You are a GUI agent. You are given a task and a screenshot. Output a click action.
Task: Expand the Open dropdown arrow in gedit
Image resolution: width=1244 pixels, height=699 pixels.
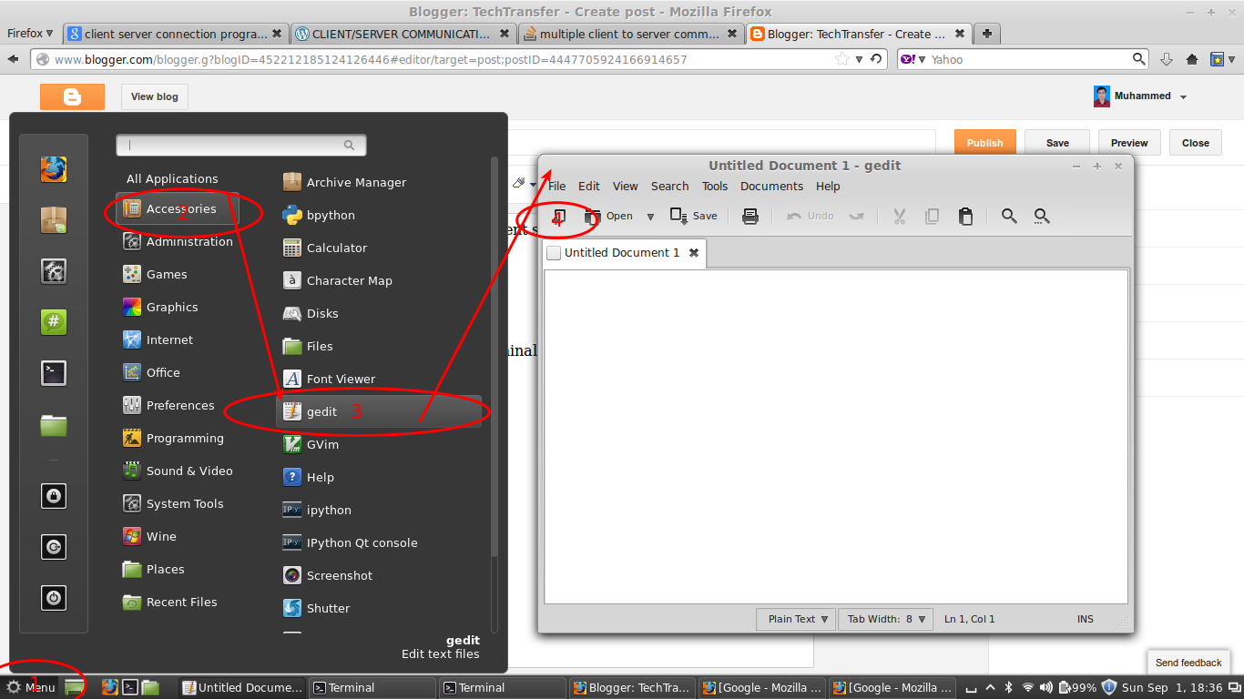tap(649, 216)
